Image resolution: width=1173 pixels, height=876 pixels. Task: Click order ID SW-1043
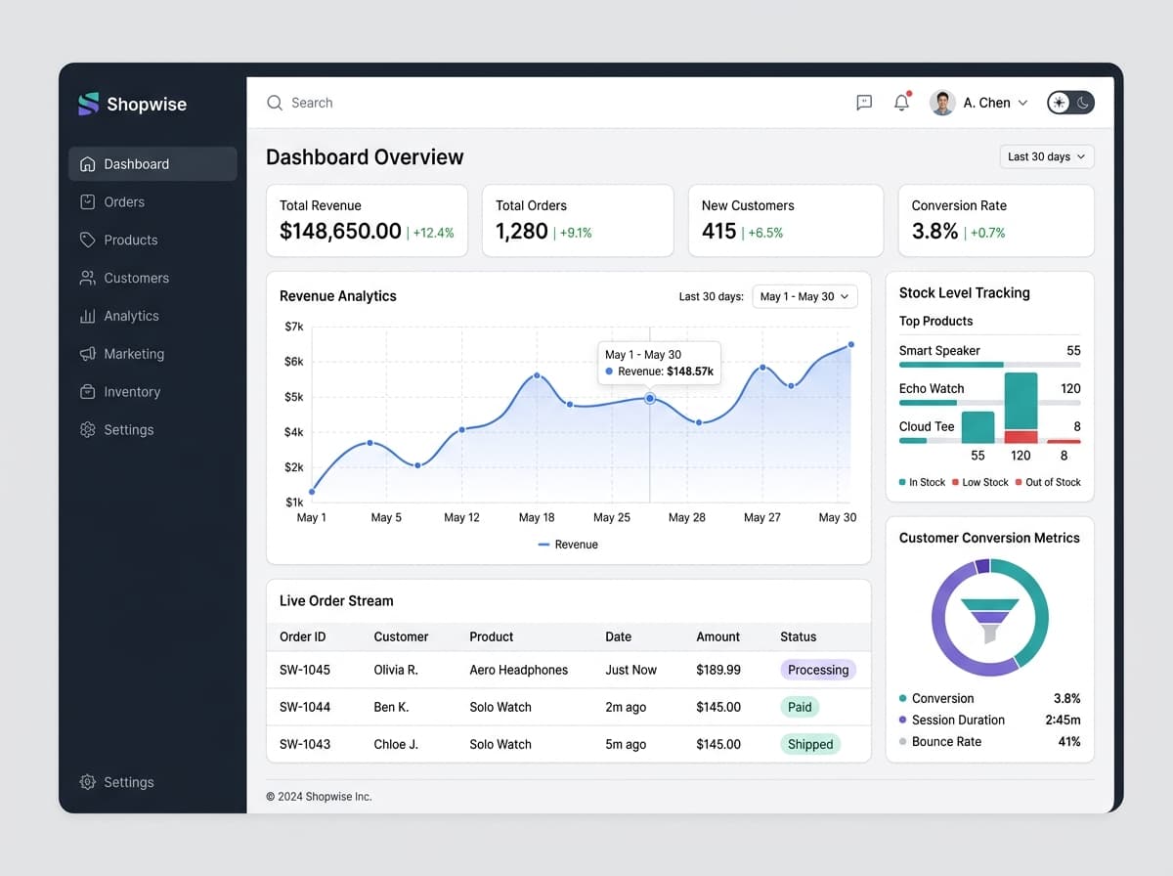(x=305, y=744)
